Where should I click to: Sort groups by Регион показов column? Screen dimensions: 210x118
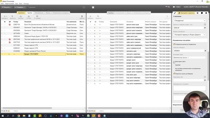151,22
